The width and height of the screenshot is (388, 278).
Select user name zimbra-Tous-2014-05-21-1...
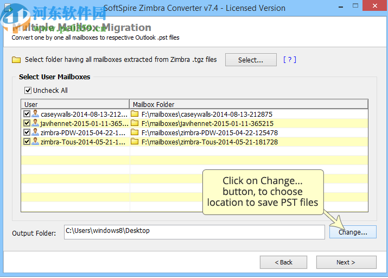(83, 142)
